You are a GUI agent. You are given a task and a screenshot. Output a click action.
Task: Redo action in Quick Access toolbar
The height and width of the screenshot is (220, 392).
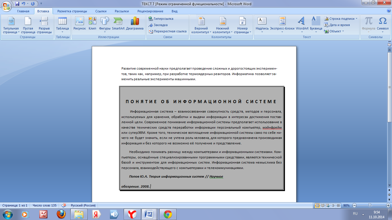(x=32, y=4)
